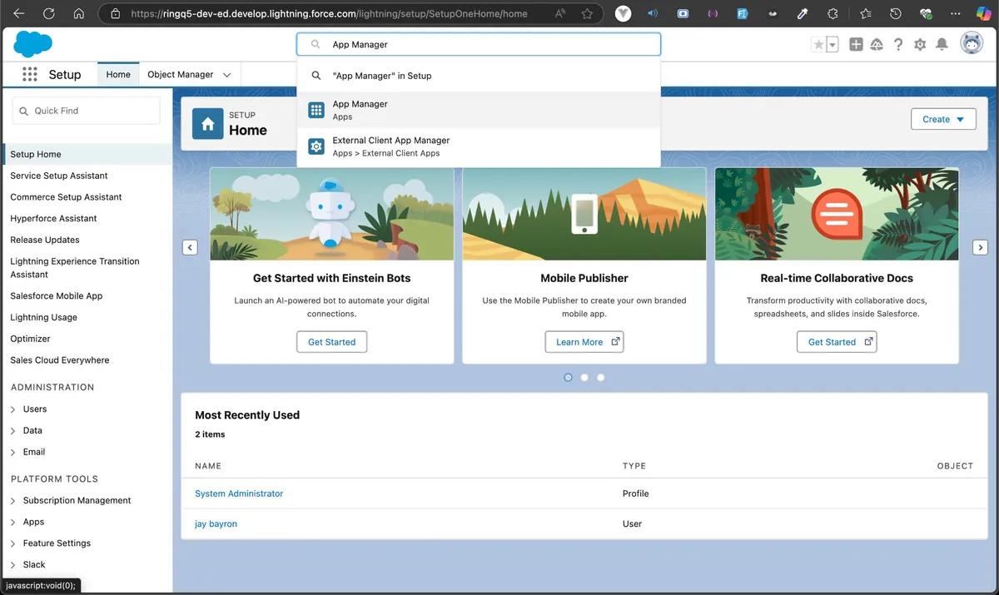
Task: Click the global search input field
Action: 479,44
